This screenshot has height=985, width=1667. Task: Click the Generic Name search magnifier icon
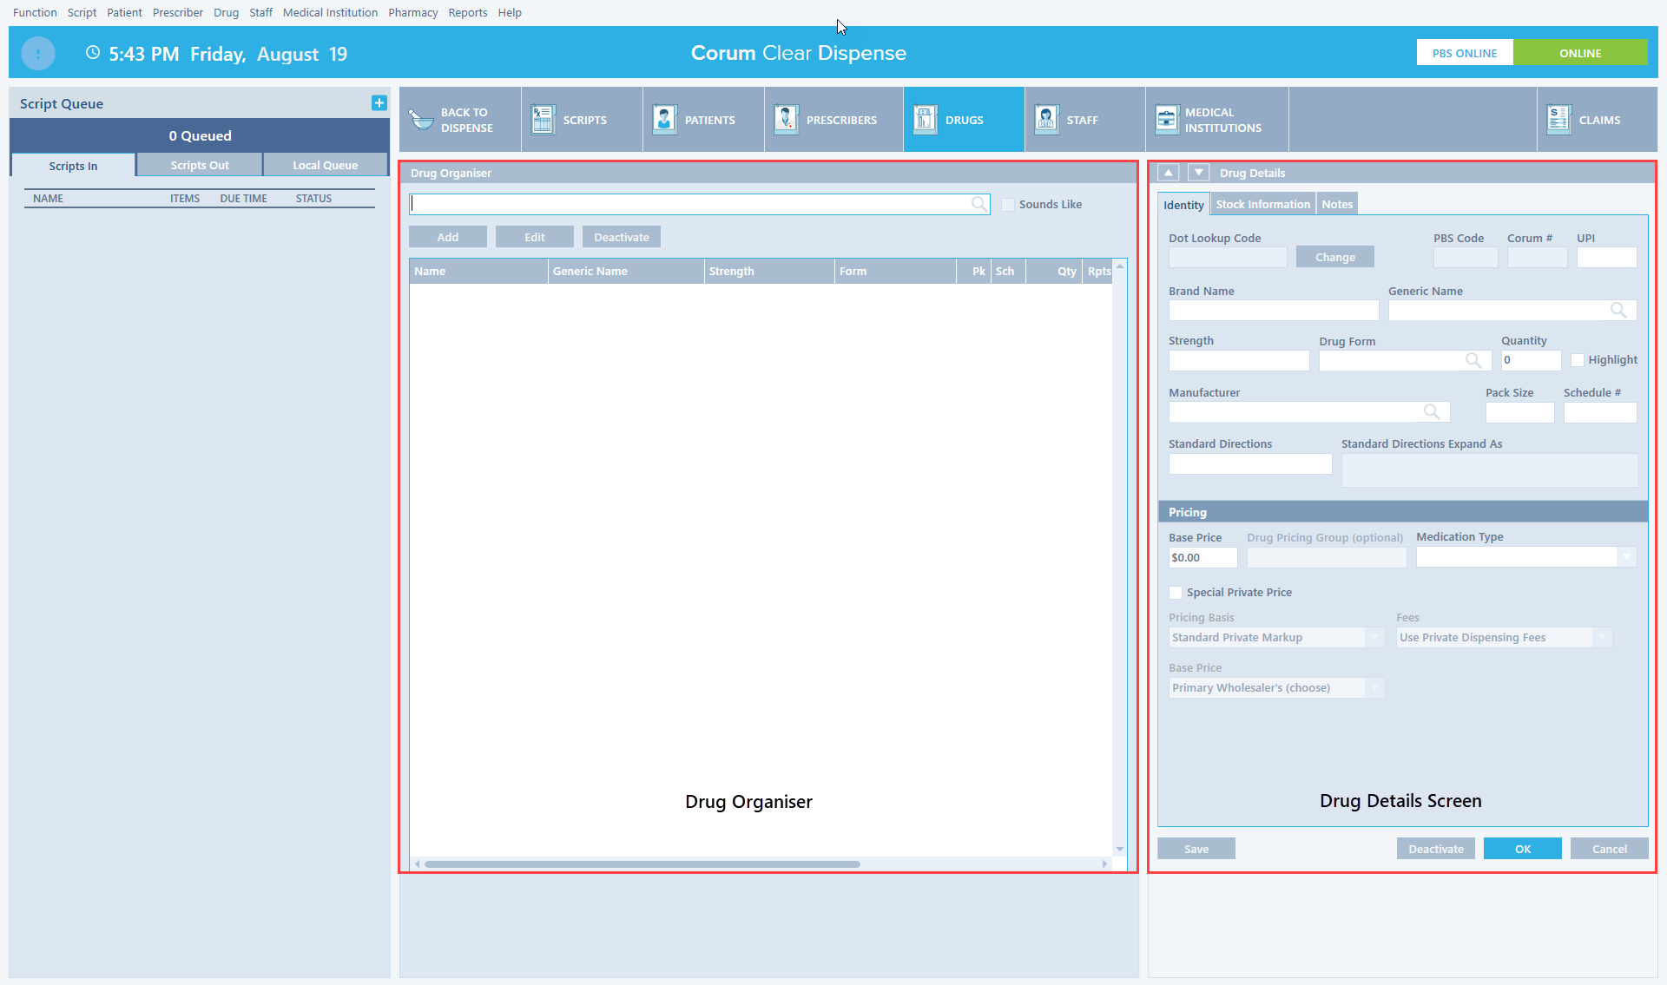pos(1618,310)
